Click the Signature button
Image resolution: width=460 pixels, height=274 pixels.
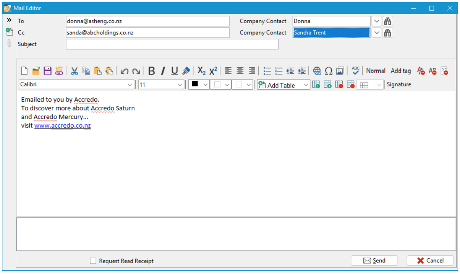pyautogui.click(x=399, y=84)
